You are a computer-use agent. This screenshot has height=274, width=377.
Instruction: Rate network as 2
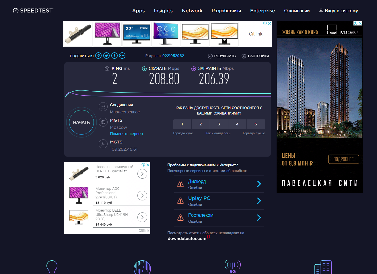click(x=201, y=124)
